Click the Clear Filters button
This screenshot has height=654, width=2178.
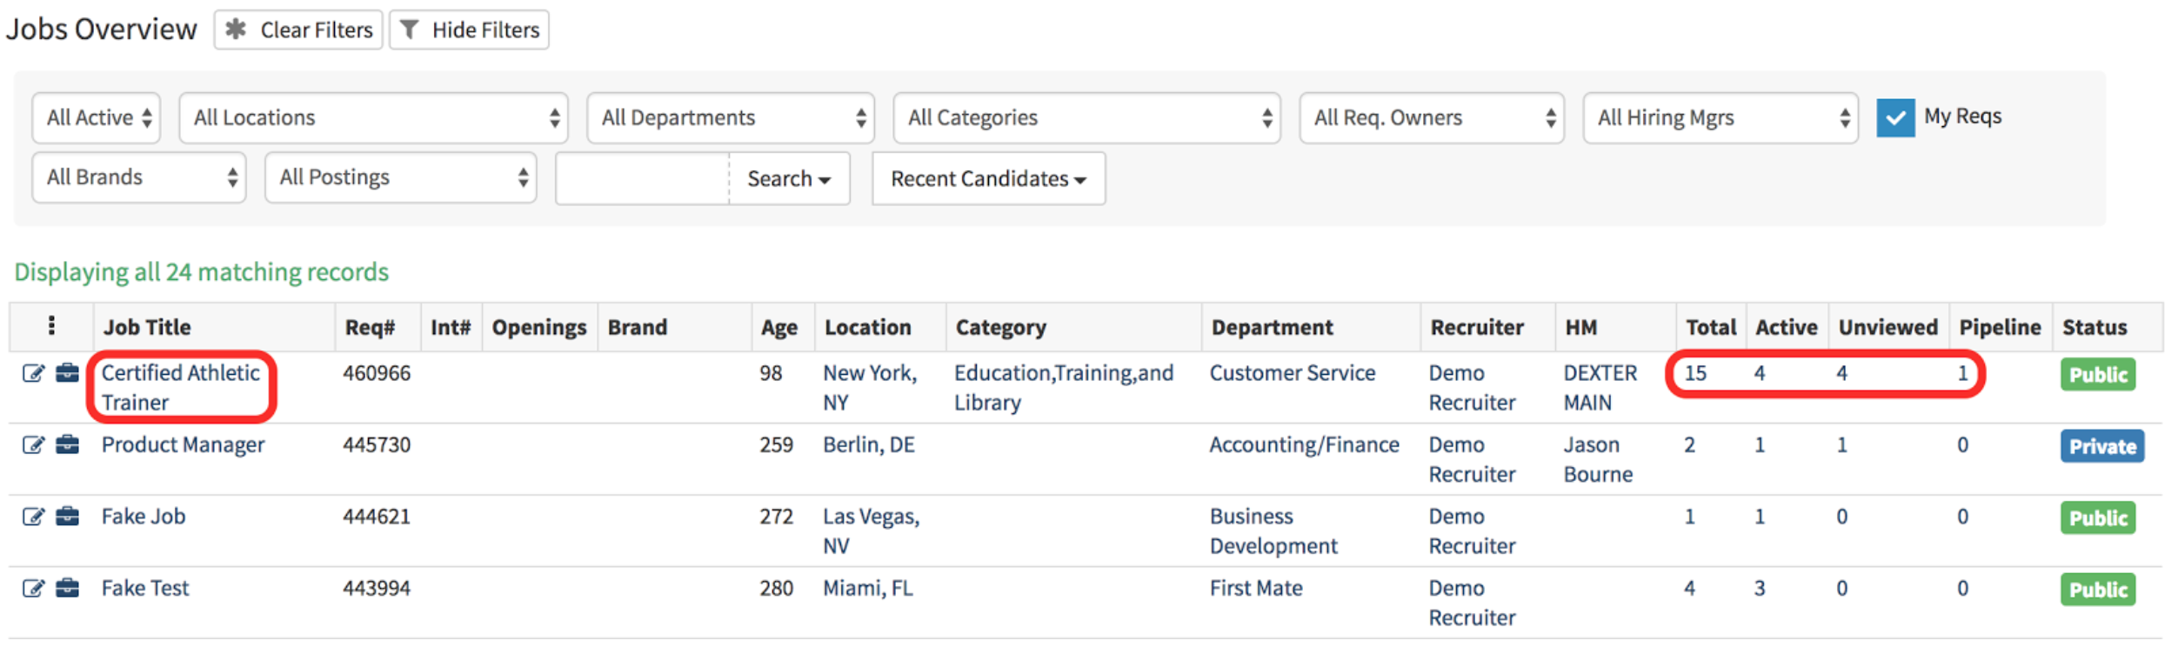tap(298, 30)
